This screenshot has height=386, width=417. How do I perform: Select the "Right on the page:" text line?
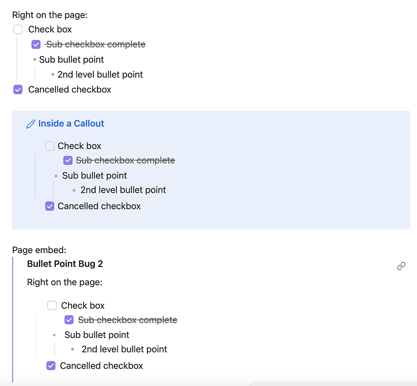tap(50, 15)
